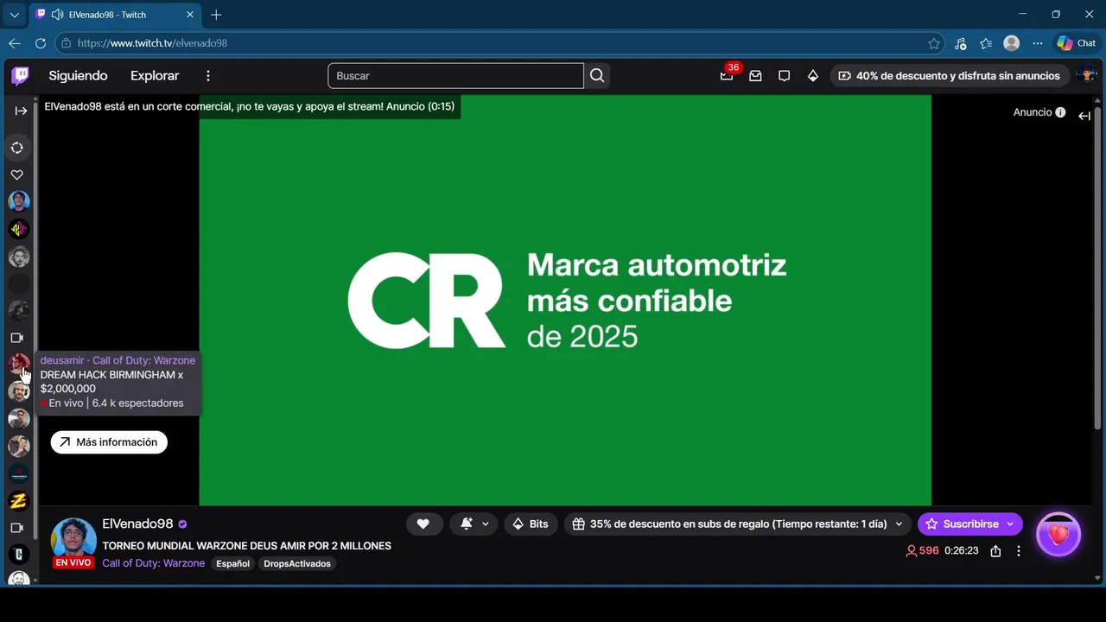View site information lock icon
Screen dimensions: 1106x622
67,43
